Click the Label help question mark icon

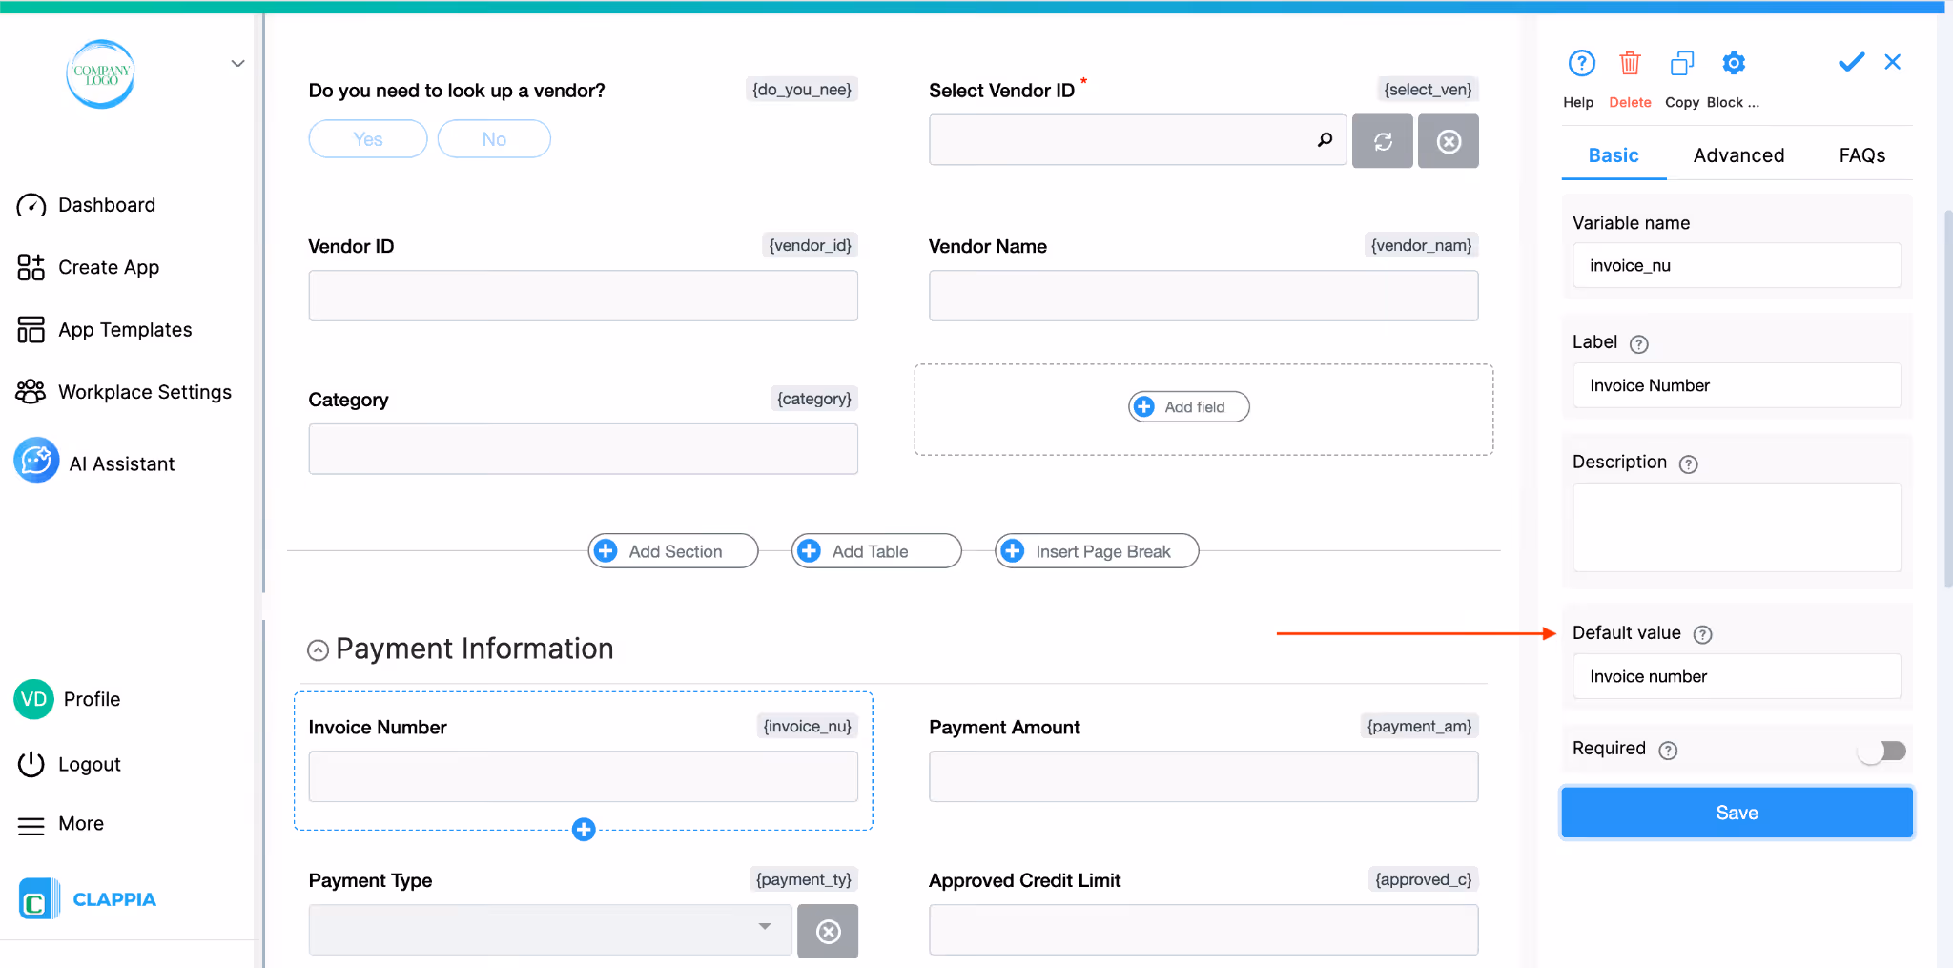[x=1639, y=344]
